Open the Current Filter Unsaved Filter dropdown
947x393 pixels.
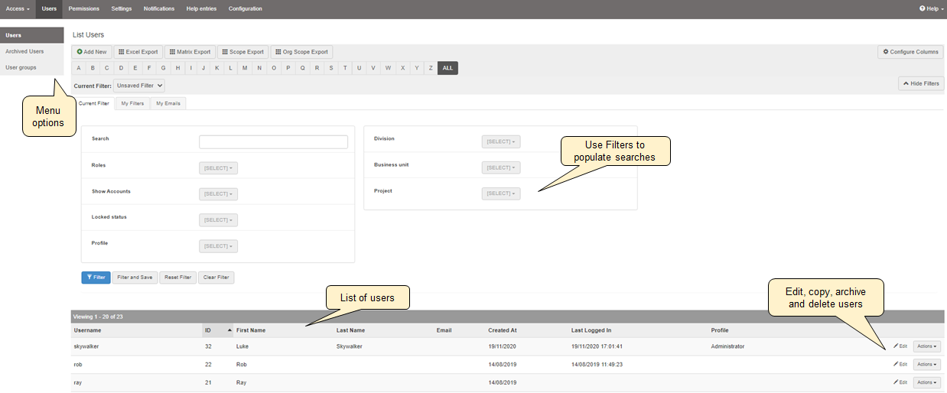138,86
